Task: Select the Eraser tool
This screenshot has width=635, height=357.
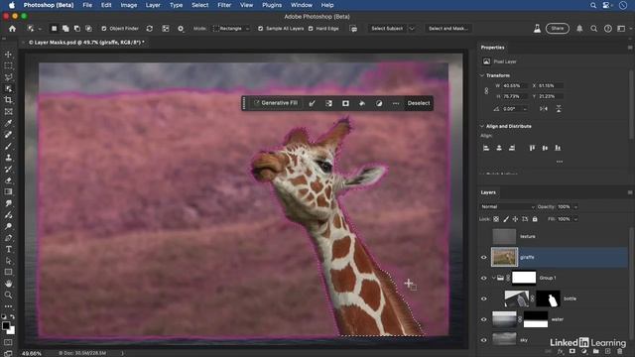Action: click(8, 180)
